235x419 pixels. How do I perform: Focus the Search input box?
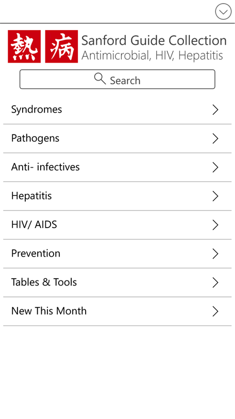click(117, 79)
